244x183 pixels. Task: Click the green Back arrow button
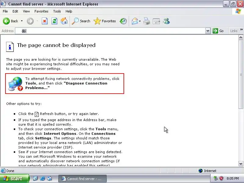6,21
